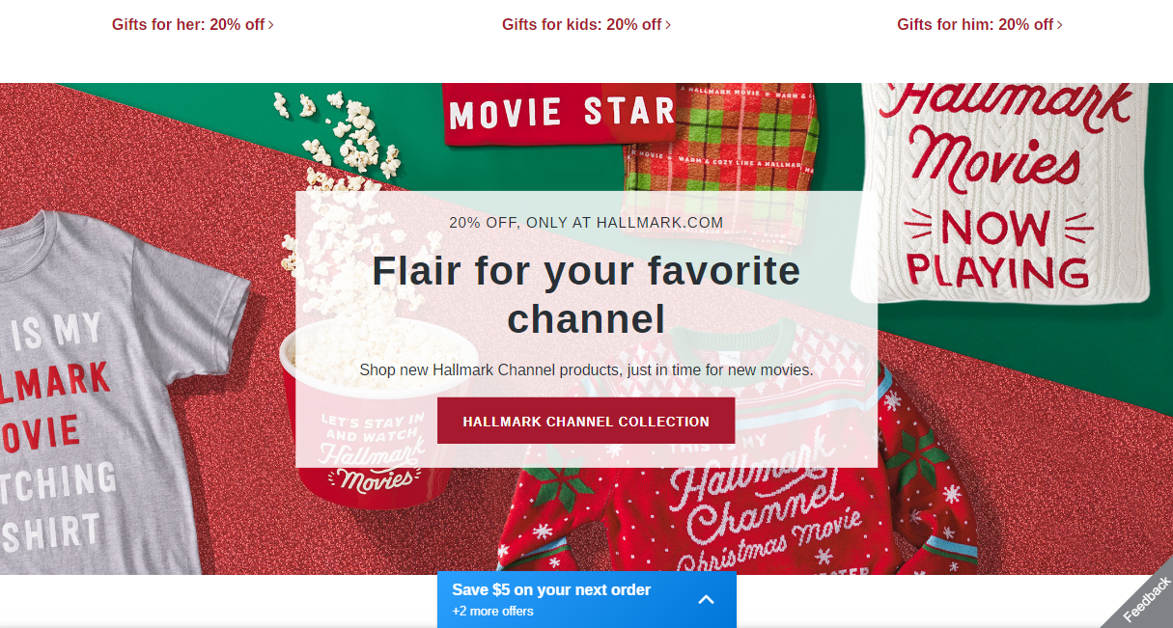Open Gifts for her 20% off link
The width and height of the screenshot is (1173, 628).
pos(192,25)
